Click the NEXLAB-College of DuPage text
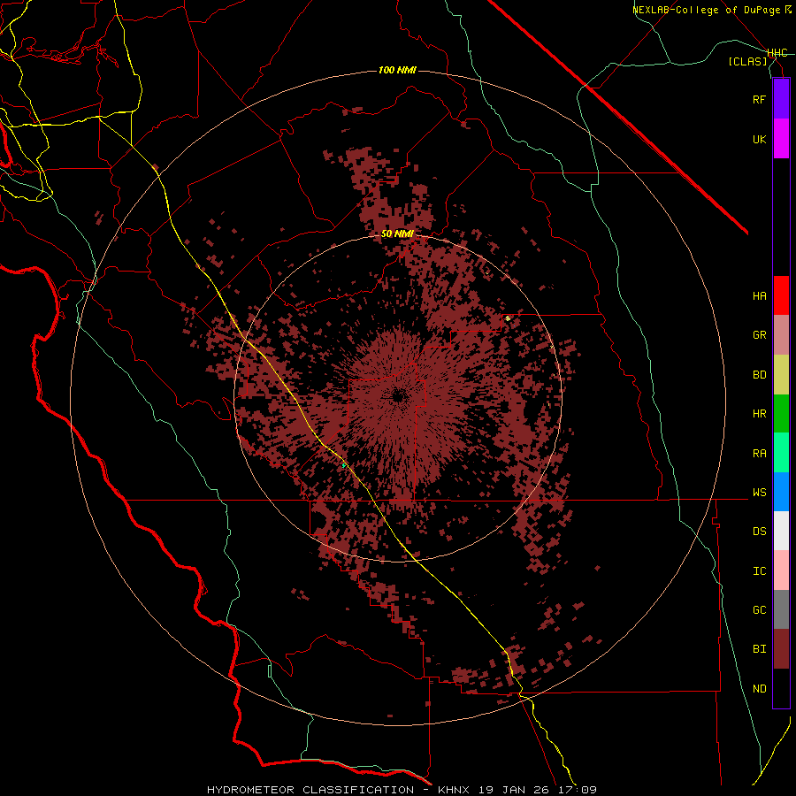Image resolution: width=796 pixels, height=796 pixels. click(x=708, y=10)
